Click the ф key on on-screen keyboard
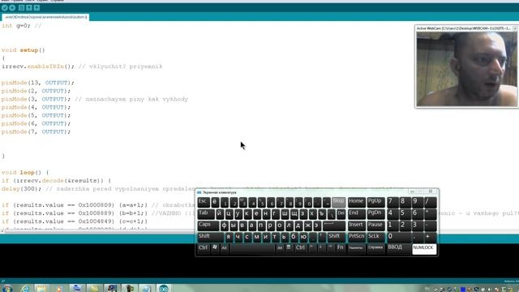This screenshot has width=519, height=292. pos(224,225)
